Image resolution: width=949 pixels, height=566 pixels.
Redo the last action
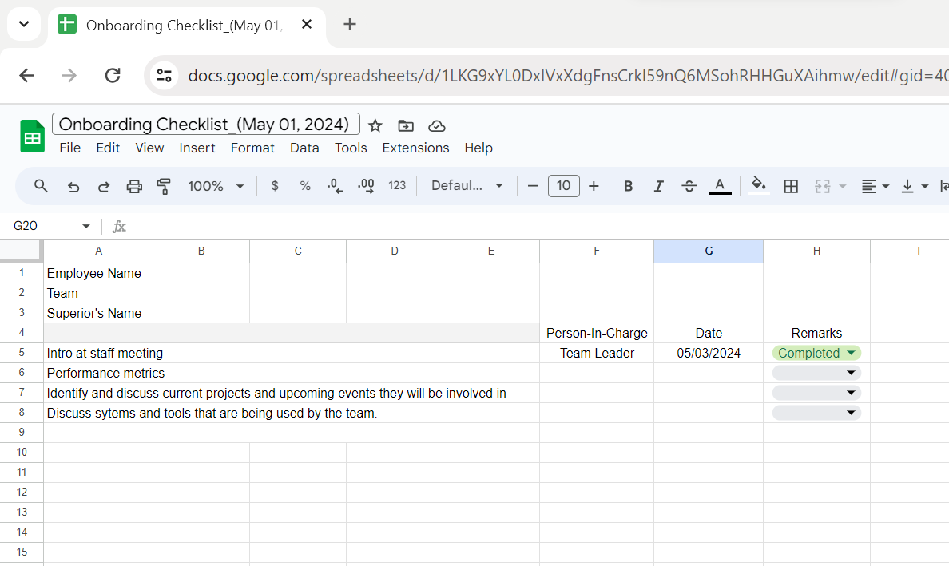[x=104, y=186]
